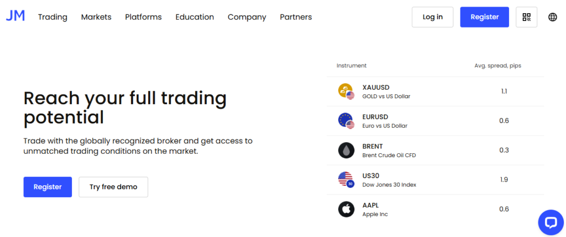This screenshot has width=566, height=237.
Task: Click the Try free demo button
Action: coord(113,187)
